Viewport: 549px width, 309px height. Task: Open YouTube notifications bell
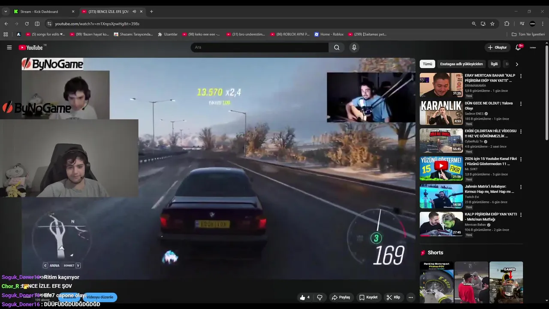pos(518,47)
